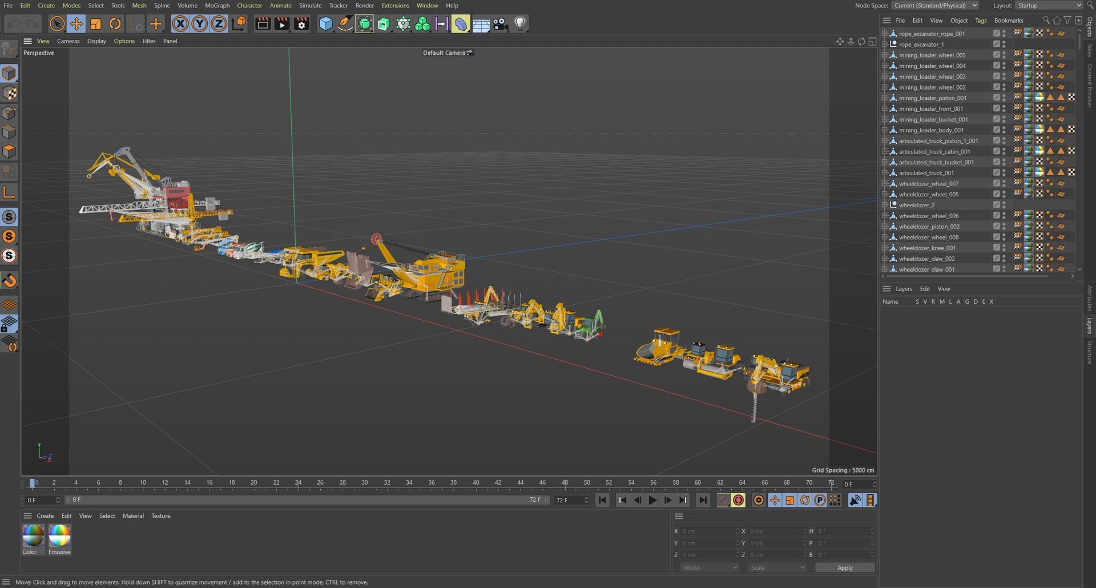1096x588 pixels.
Task: Expand the rope_excavator_1 object
Action: click(x=884, y=45)
